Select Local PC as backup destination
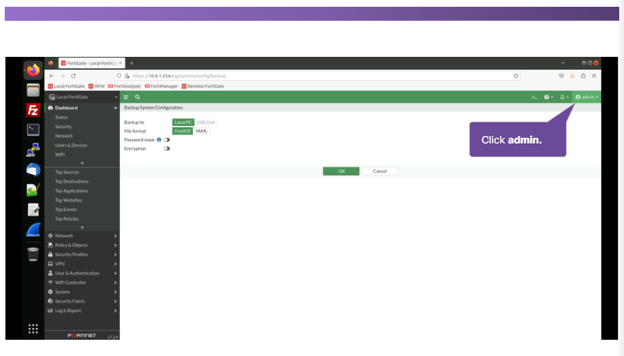Viewport: 624px width, 356px height. pyautogui.click(x=183, y=123)
